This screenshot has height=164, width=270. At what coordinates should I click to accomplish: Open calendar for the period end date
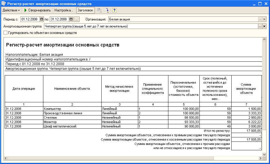[71, 19]
